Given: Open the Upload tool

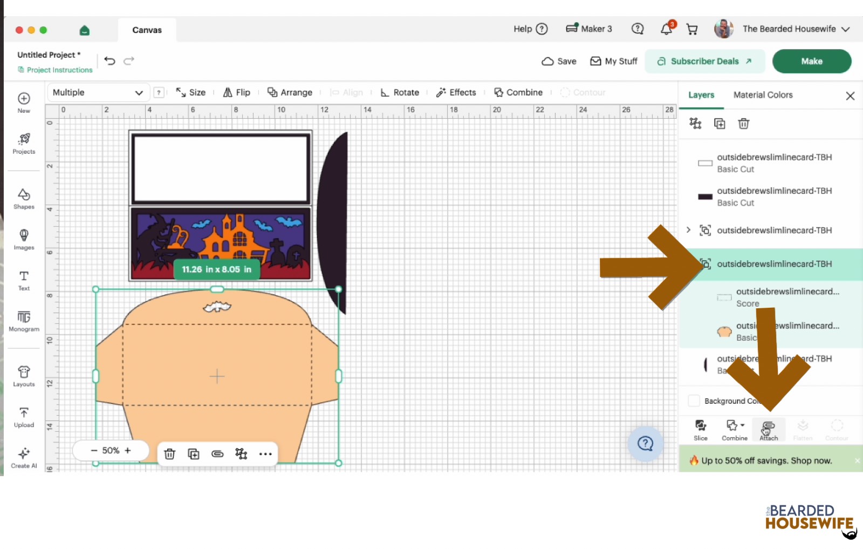Looking at the screenshot, I should (x=24, y=417).
